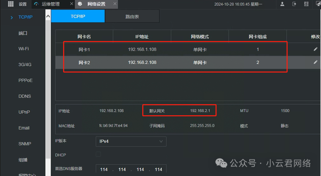Image resolution: width=321 pixels, height=176 pixels.
Task: Open the SNMP settings in sidebar
Action: pos(24,144)
